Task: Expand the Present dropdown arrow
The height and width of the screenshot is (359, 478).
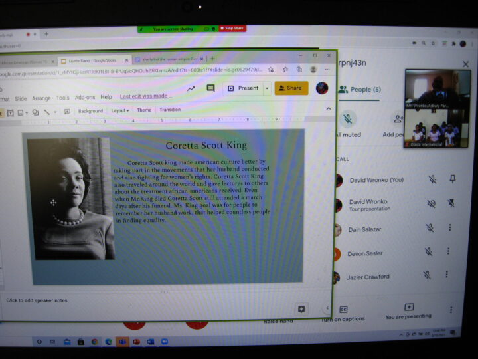Action: click(267, 88)
